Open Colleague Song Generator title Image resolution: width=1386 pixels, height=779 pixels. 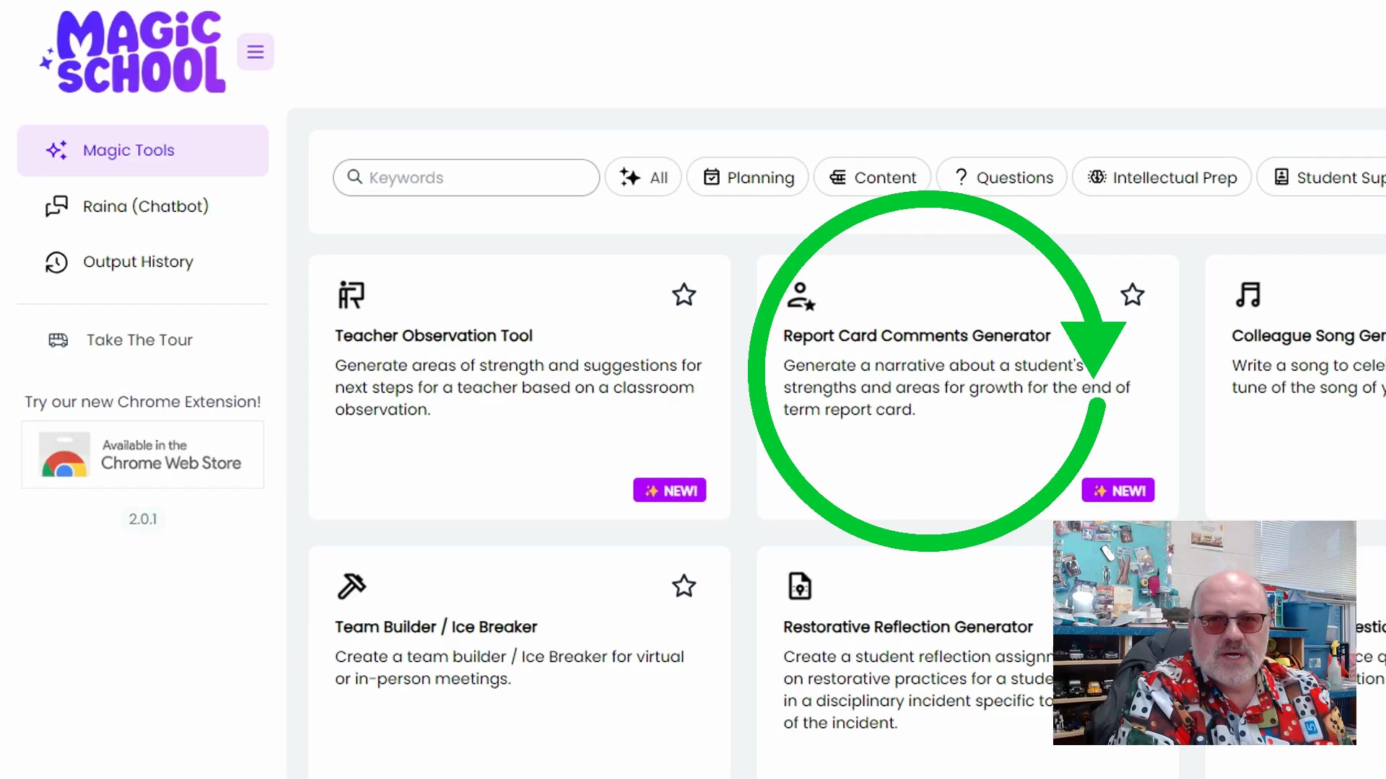coord(1308,336)
